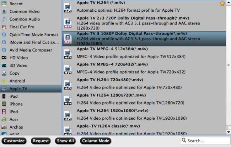
Task: Select the iPod category label
Action: pyautogui.click(x=14, y=112)
